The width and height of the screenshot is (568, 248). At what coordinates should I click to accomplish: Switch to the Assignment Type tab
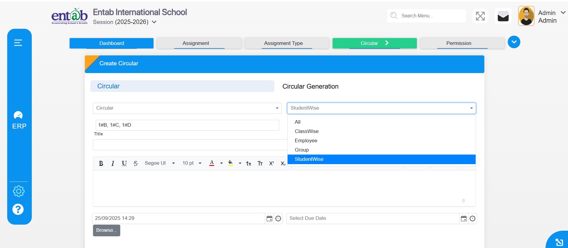pos(283,43)
